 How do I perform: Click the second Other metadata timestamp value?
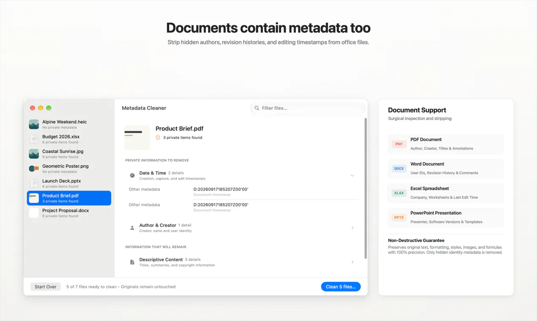point(221,205)
